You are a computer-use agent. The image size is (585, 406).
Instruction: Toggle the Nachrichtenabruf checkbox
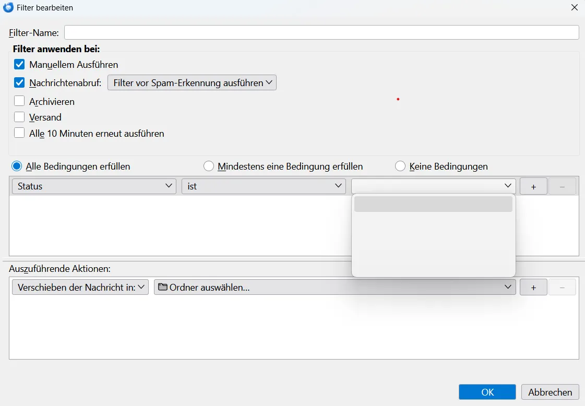tap(19, 82)
